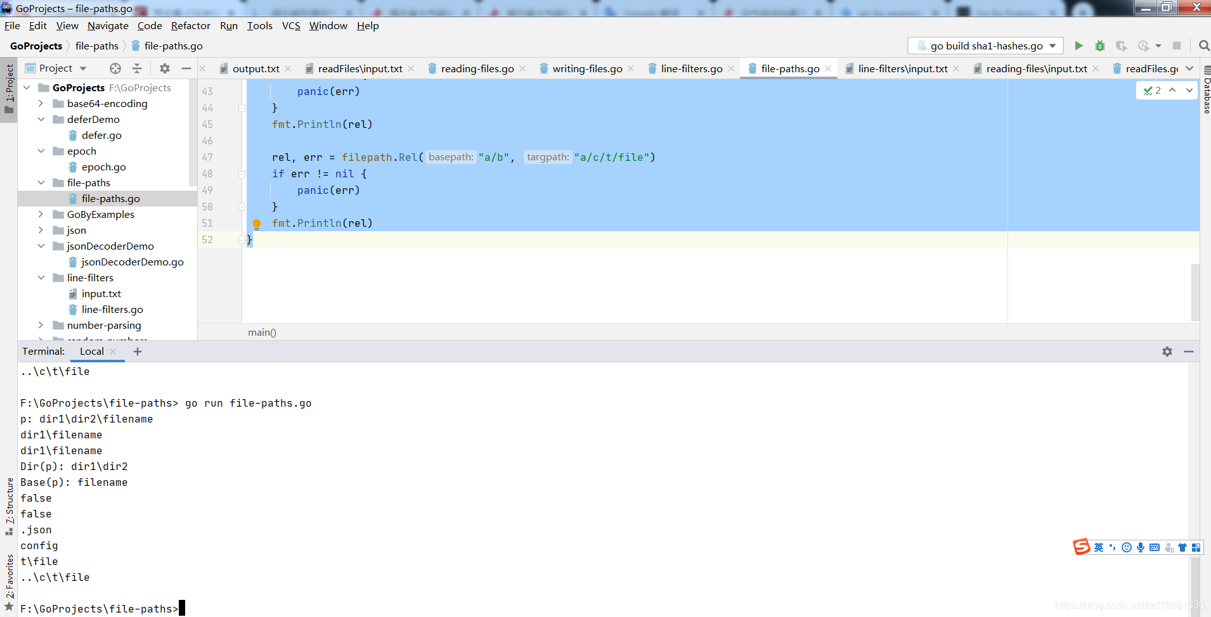Toggle the fold marker at line 52
Screen dimensions: 1211x617
pos(242,240)
